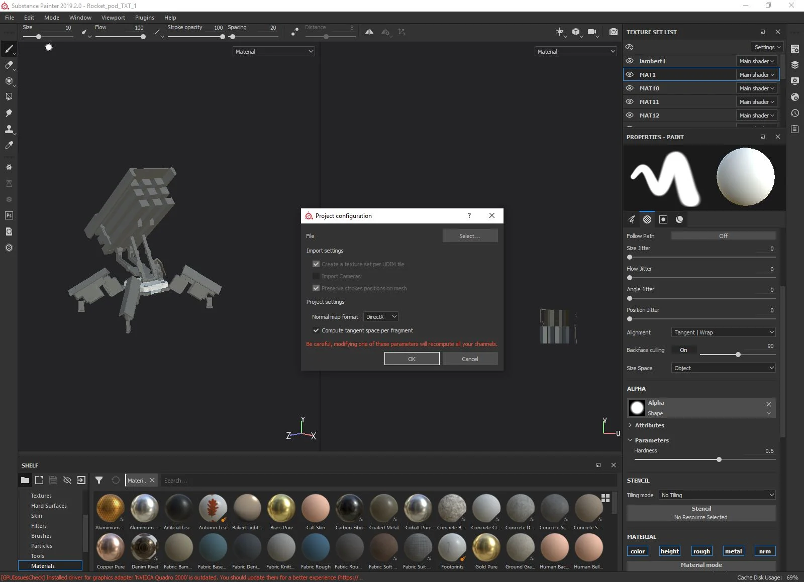Viewport: 804px width, 582px height.
Task: Select the Material picker eyedropper
Action: (x=9, y=145)
